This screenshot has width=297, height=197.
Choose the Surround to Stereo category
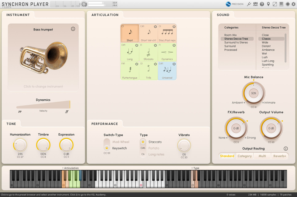coord(236,42)
